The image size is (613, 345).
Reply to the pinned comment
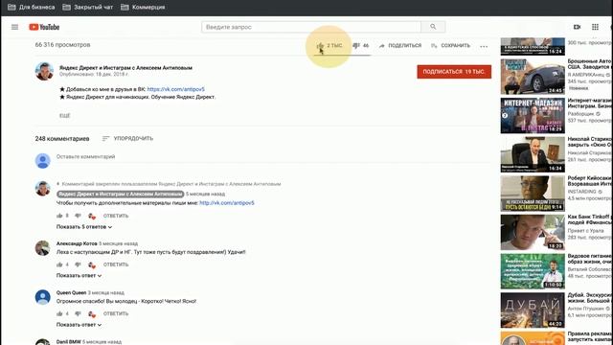116,216
